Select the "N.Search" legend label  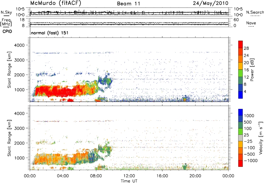click(255, 12)
